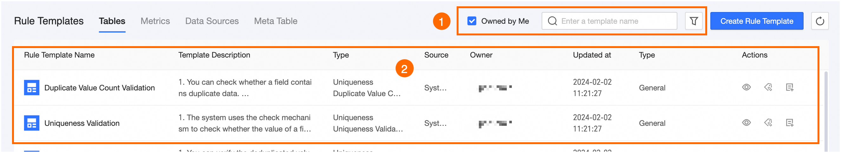The width and height of the screenshot is (841, 153).
Task: Switch to the Tables tab
Action: [112, 21]
